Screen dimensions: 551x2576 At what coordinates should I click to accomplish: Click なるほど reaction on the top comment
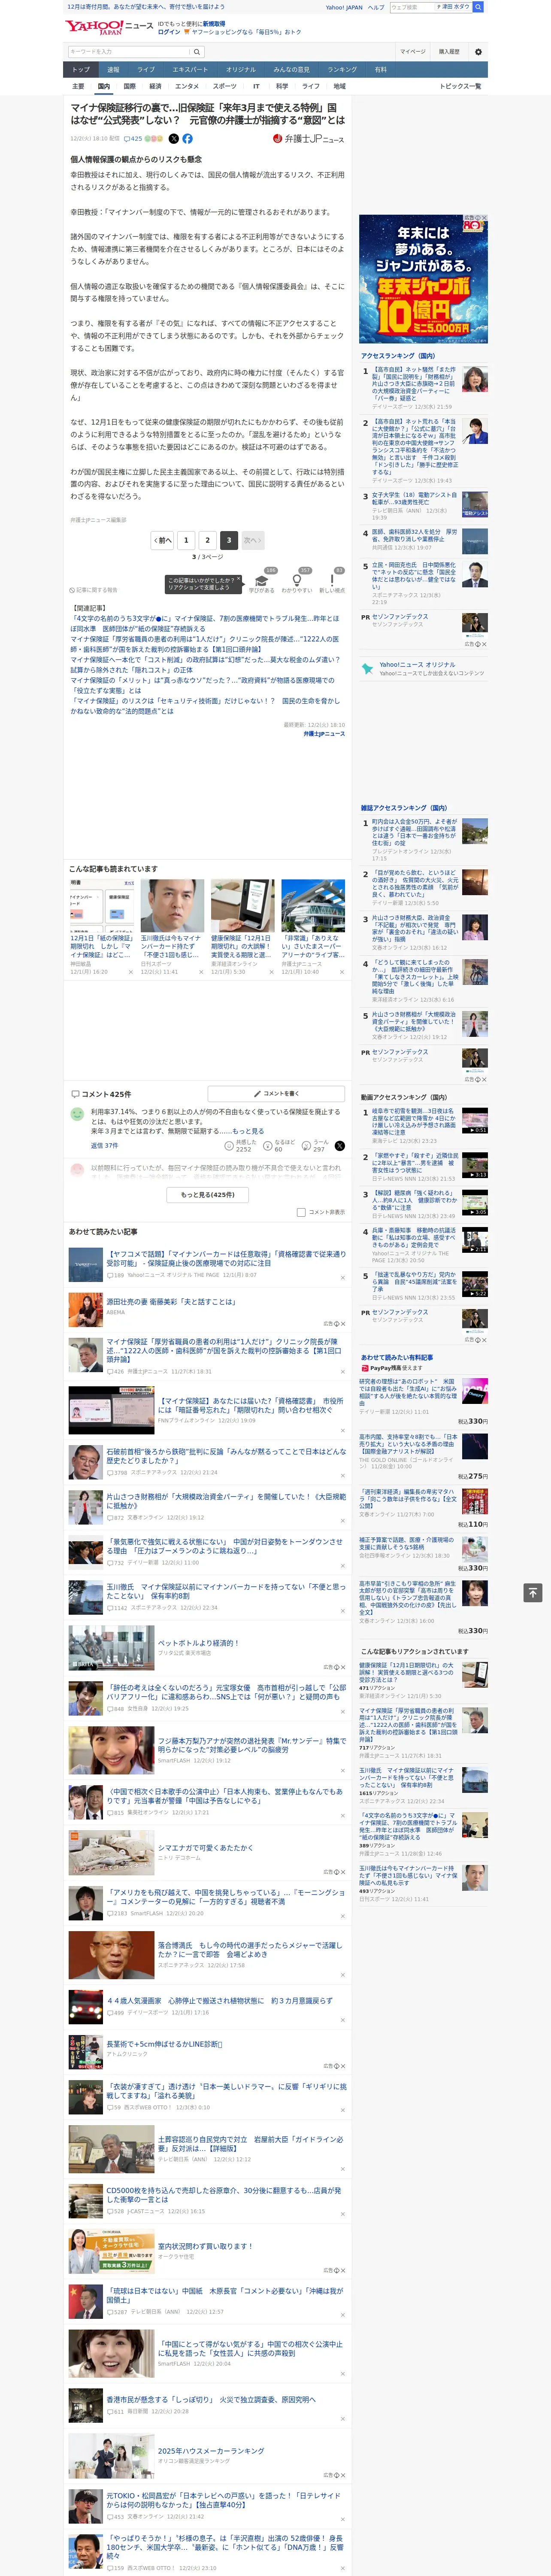(x=279, y=1146)
